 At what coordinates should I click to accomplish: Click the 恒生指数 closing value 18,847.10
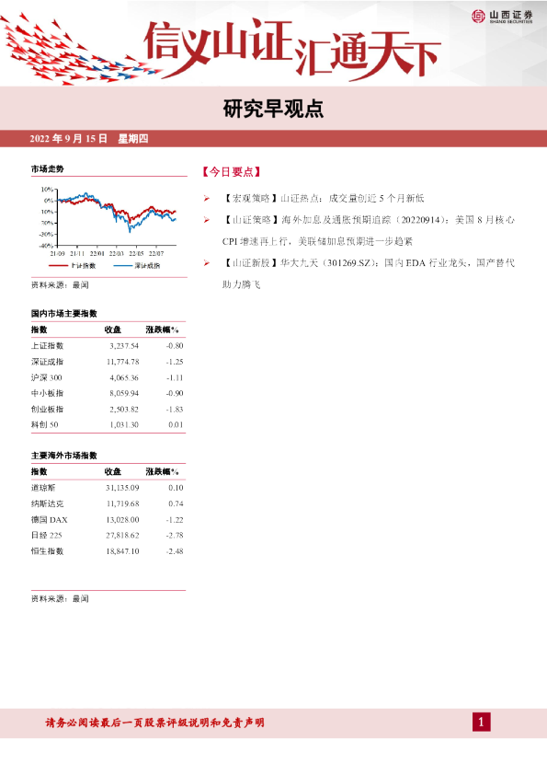[x=122, y=551]
